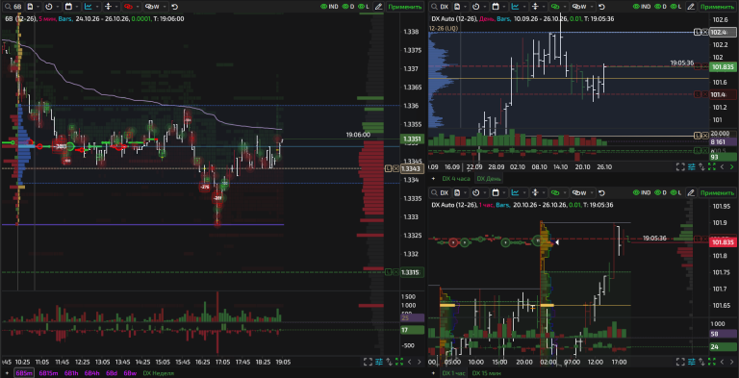Open timeframe clock icon in DX daily toolbar
Image resolution: width=739 pixels, height=378 pixels.
pyautogui.click(x=475, y=7)
